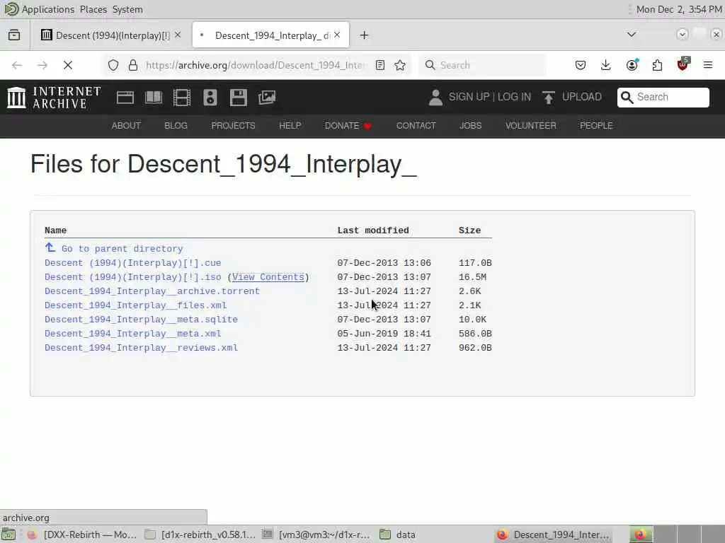Open the uBlock Origin extension icon
Screen dimensions: 725x543
pos(683,64)
